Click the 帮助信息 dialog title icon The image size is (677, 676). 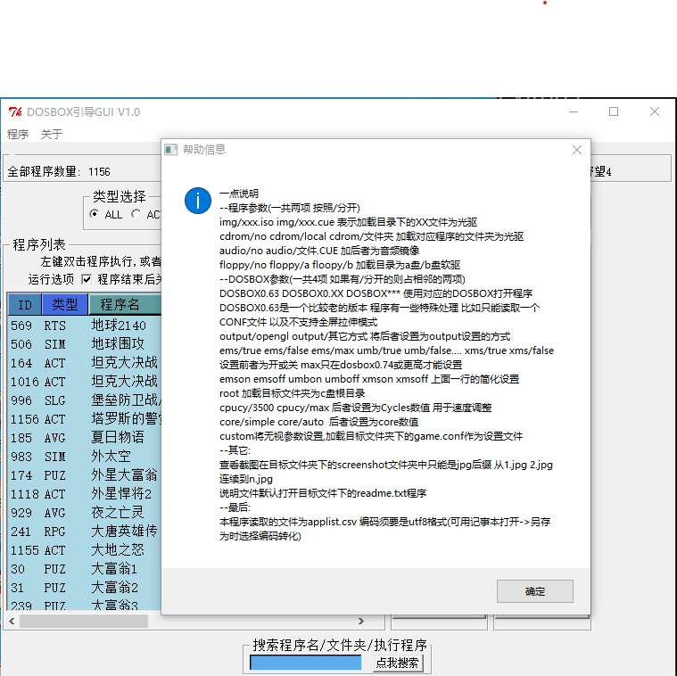tap(171, 150)
